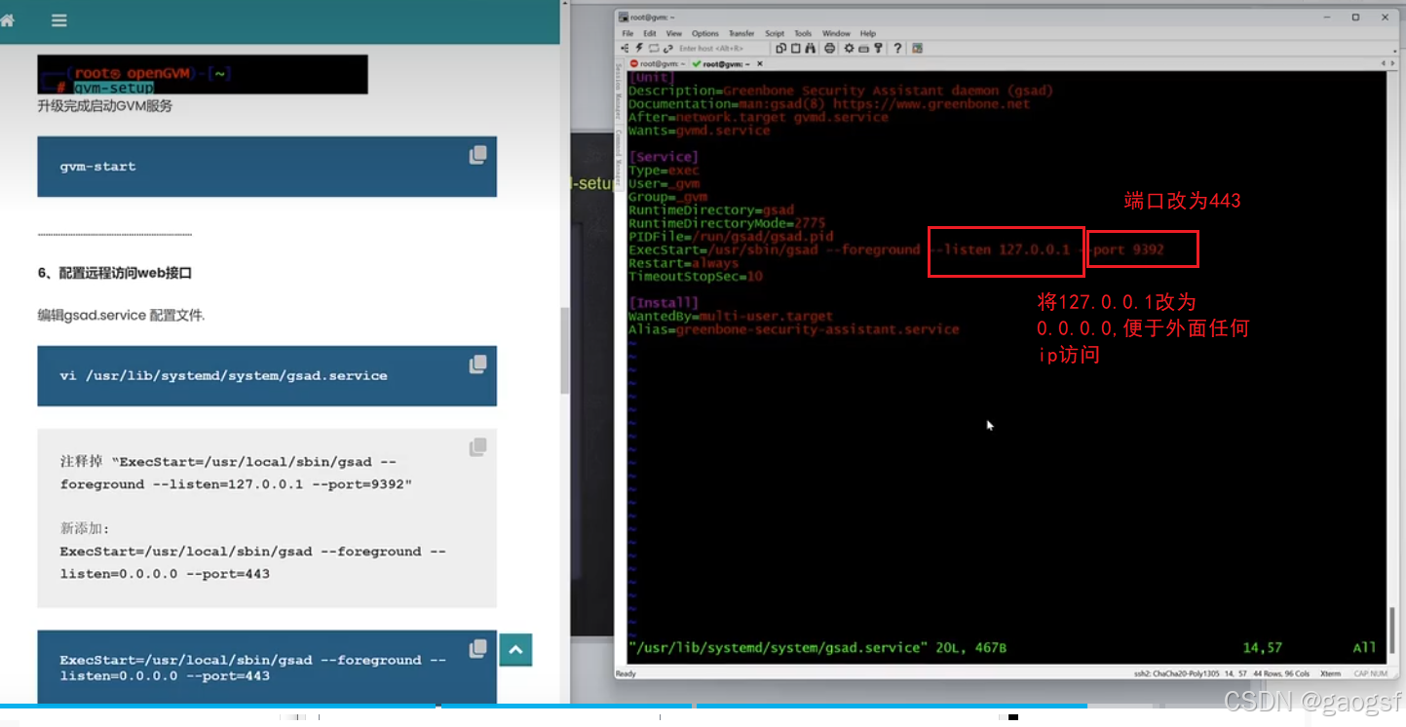Minimize the SecureCRT window
The width and height of the screenshot is (1406, 727).
[1328, 17]
